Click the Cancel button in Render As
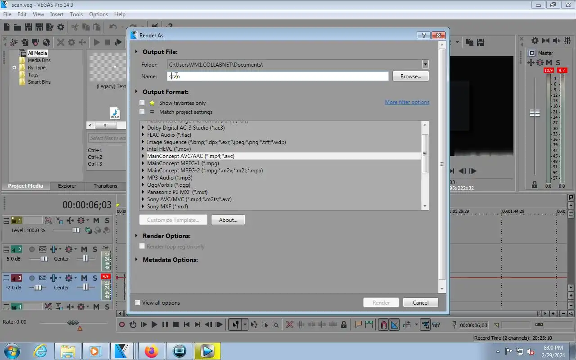Viewport: 576px width, 360px height. [x=421, y=303]
